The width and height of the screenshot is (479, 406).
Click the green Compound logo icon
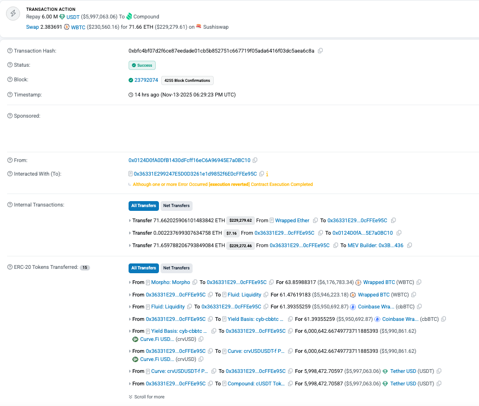(129, 16)
